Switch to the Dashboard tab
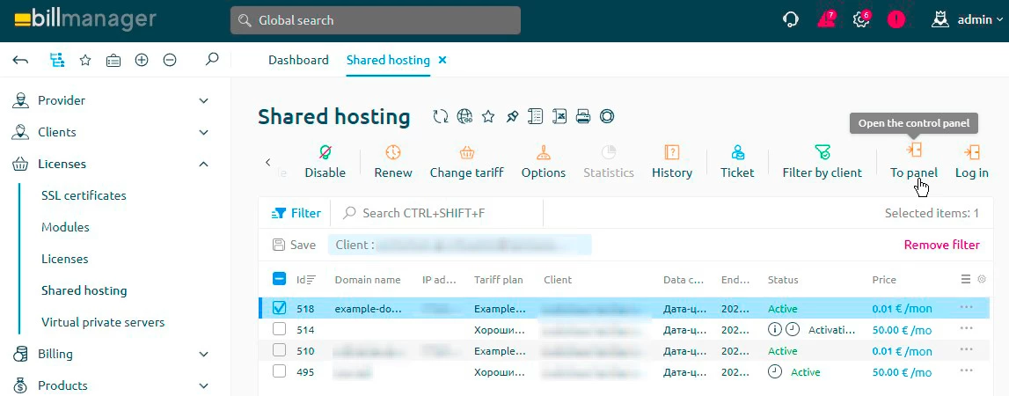Image resolution: width=1009 pixels, height=396 pixels. click(298, 60)
